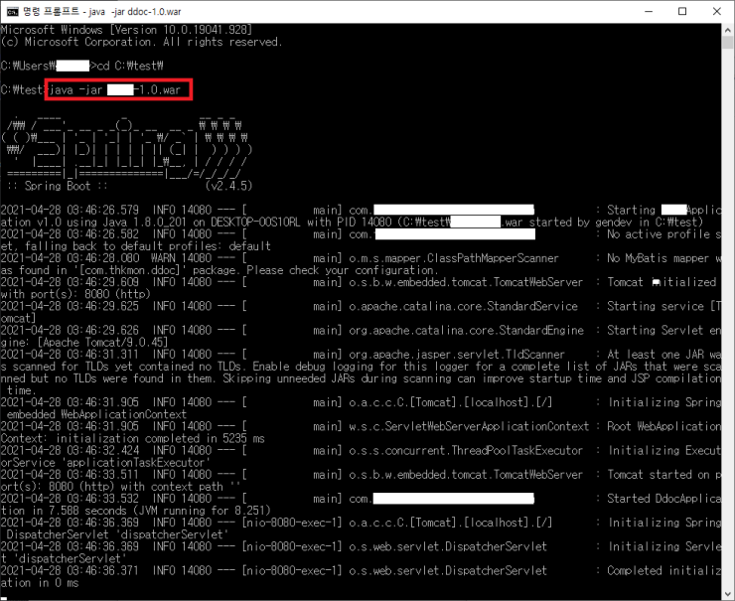Click the Command Prompt icon in title bar
735x601 pixels.
11,11
